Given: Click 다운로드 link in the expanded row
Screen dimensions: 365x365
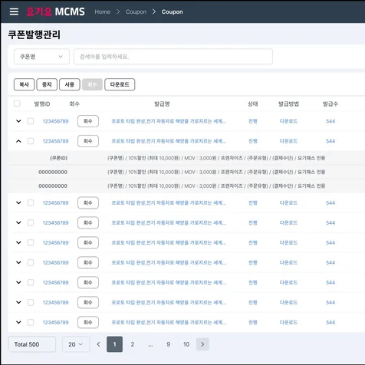Looking at the screenshot, I should pos(288,141).
